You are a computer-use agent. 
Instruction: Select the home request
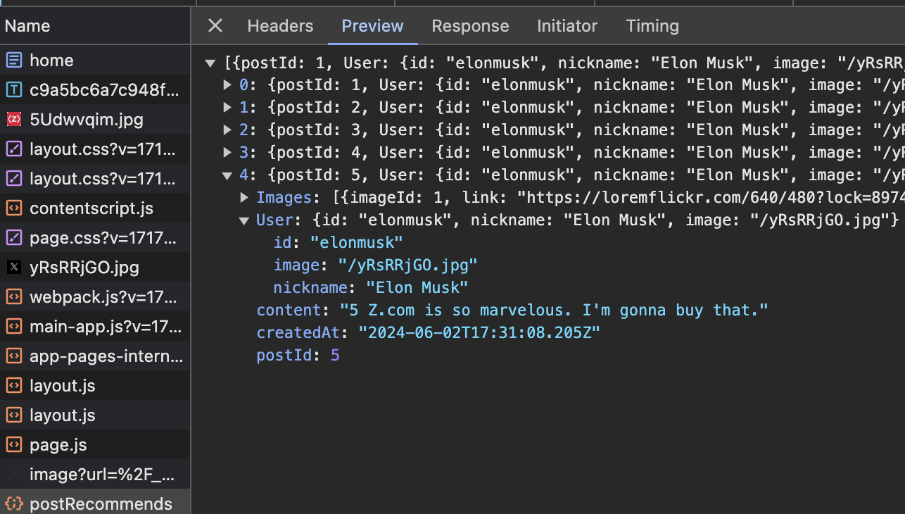coord(95,61)
